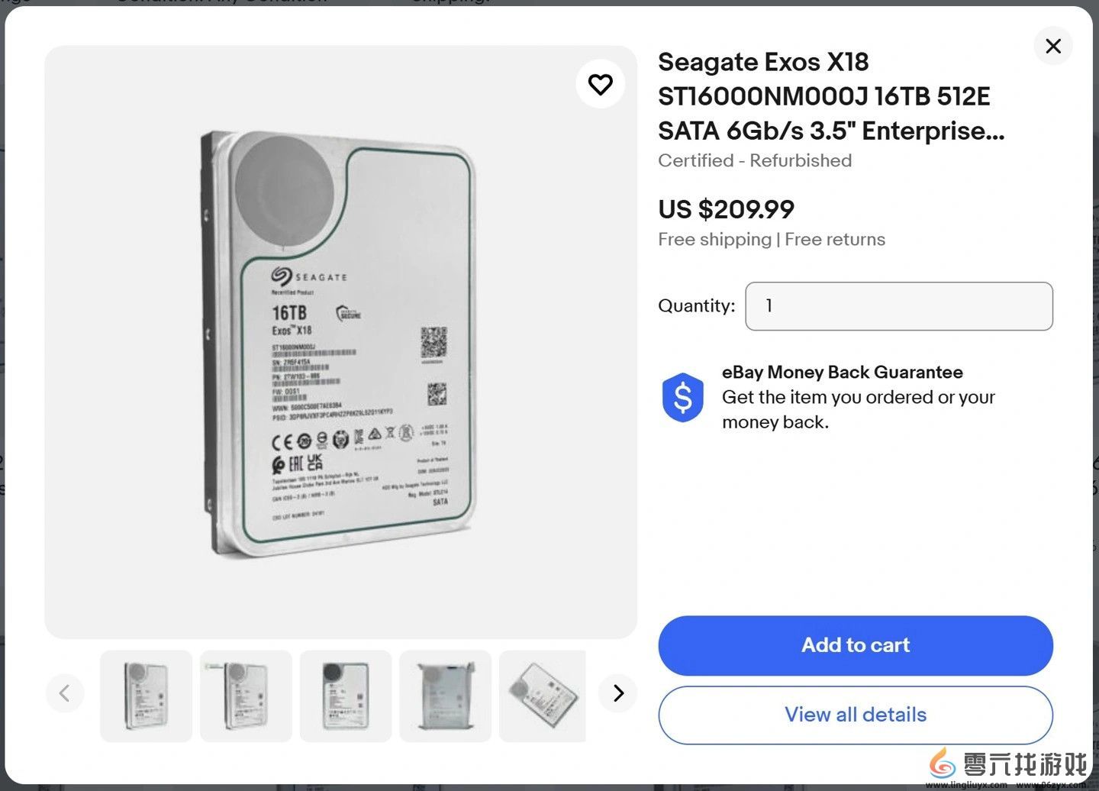Click the Free shipping | Free returns text
This screenshot has width=1099, height=791.
(x=771, y=239)
